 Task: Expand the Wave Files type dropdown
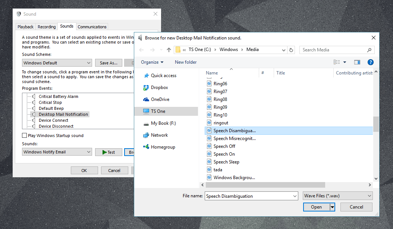(x=337, y=196)
